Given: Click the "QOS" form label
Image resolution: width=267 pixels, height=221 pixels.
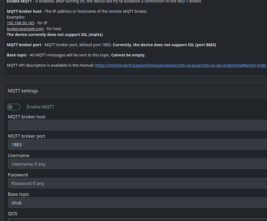Looking at the screenshot, I should [x=13, y=213].
